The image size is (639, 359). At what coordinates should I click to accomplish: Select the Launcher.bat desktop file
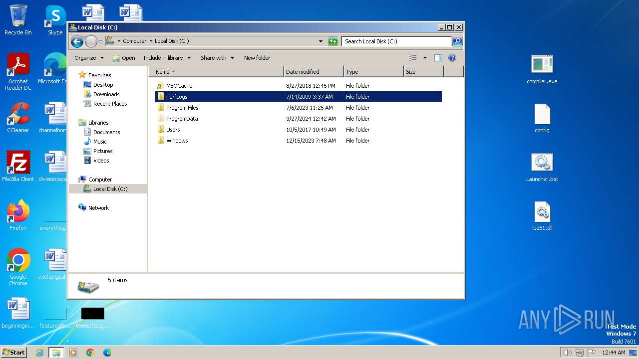coord(542,167)
